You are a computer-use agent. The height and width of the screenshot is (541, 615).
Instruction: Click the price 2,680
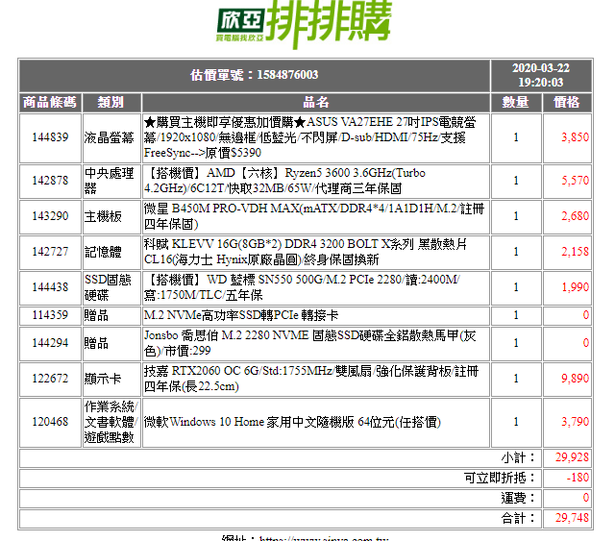click(x=575, y=216)
